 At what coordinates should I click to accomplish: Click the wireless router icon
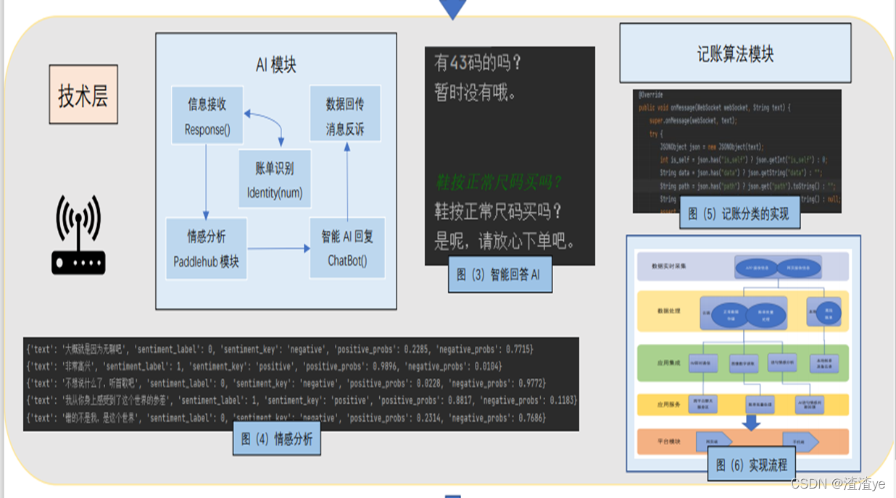pyautogui.click(x=78, y=234)
